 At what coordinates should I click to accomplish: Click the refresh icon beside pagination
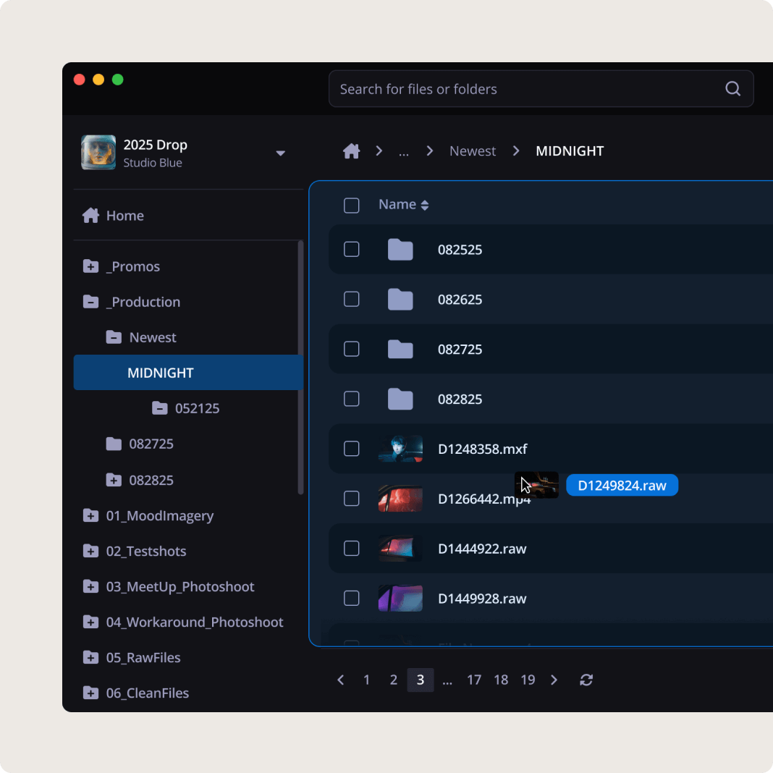[x=586, y=680]
